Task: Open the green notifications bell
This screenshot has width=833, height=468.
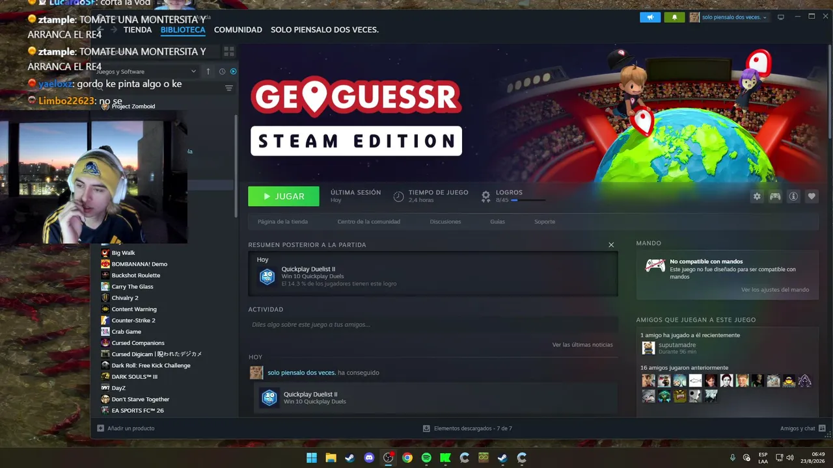Action: click(674, 18)
